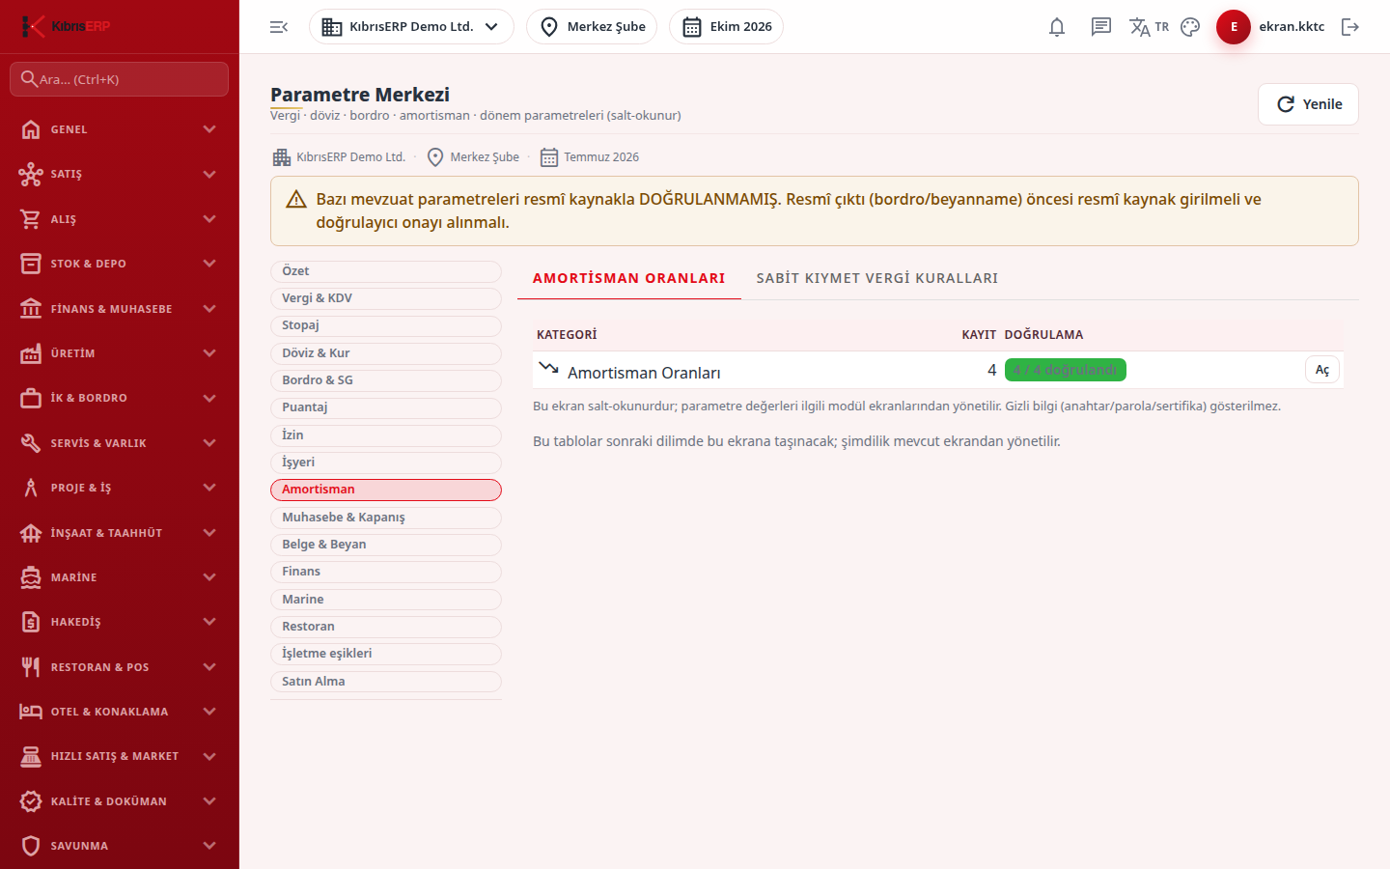Expand Hakediş menu chevron
Screen dimensions: 1390x869
pyautogui.click(x=209, y=622)
